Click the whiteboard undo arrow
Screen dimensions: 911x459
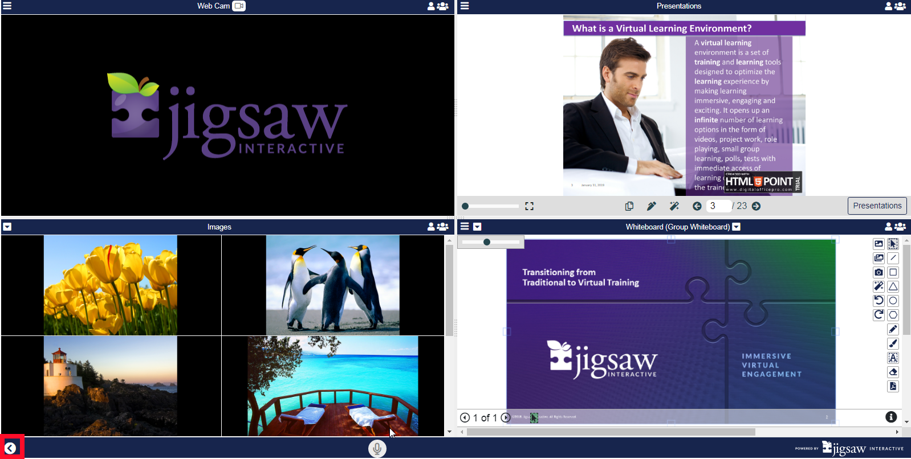click(x=879, y=301)
